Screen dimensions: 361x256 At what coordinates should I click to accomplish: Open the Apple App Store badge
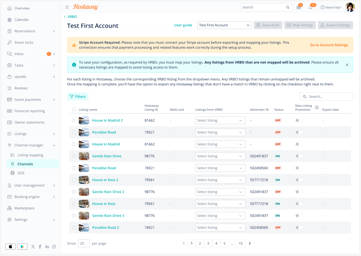coord(10,247)
